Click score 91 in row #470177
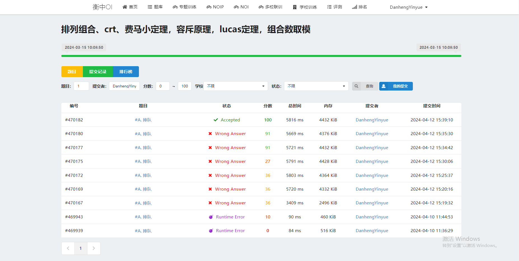This screenshot has width=519, height=261. (x=268, y=147)
